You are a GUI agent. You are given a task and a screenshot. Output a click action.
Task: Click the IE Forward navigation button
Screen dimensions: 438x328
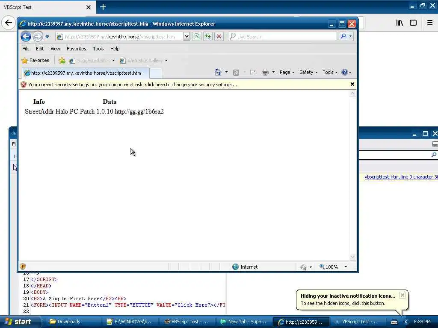[x=38, y=37]
